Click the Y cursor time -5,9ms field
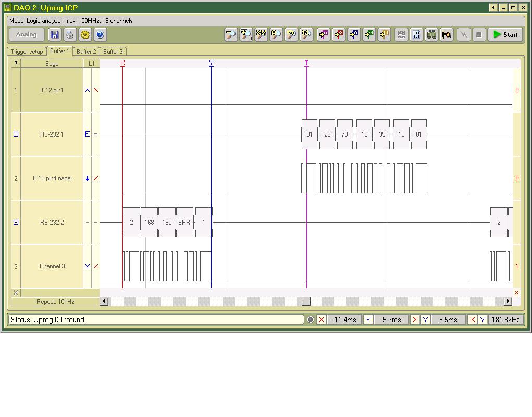The height and width of the screenshot is (417, 532). (391, 320)
